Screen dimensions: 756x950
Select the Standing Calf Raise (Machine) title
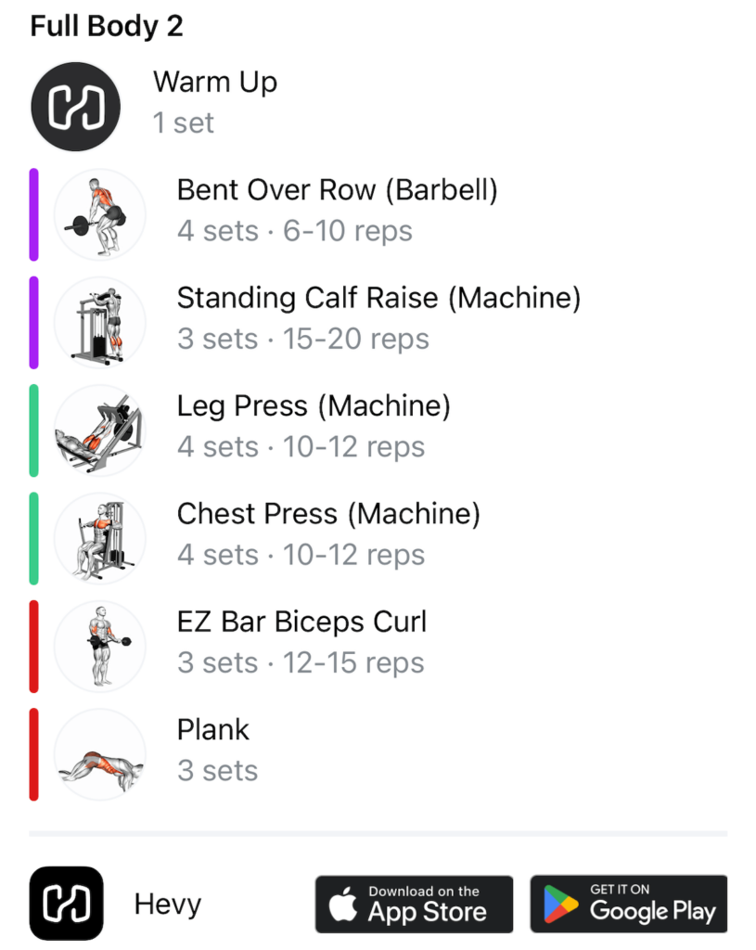pos(378,298)
